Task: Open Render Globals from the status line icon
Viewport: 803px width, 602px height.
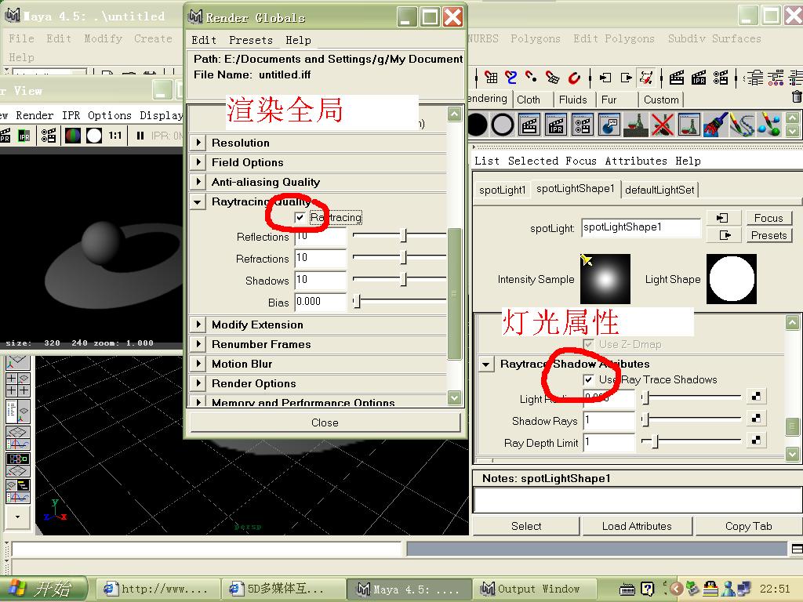Action: (x=721, y=78)
